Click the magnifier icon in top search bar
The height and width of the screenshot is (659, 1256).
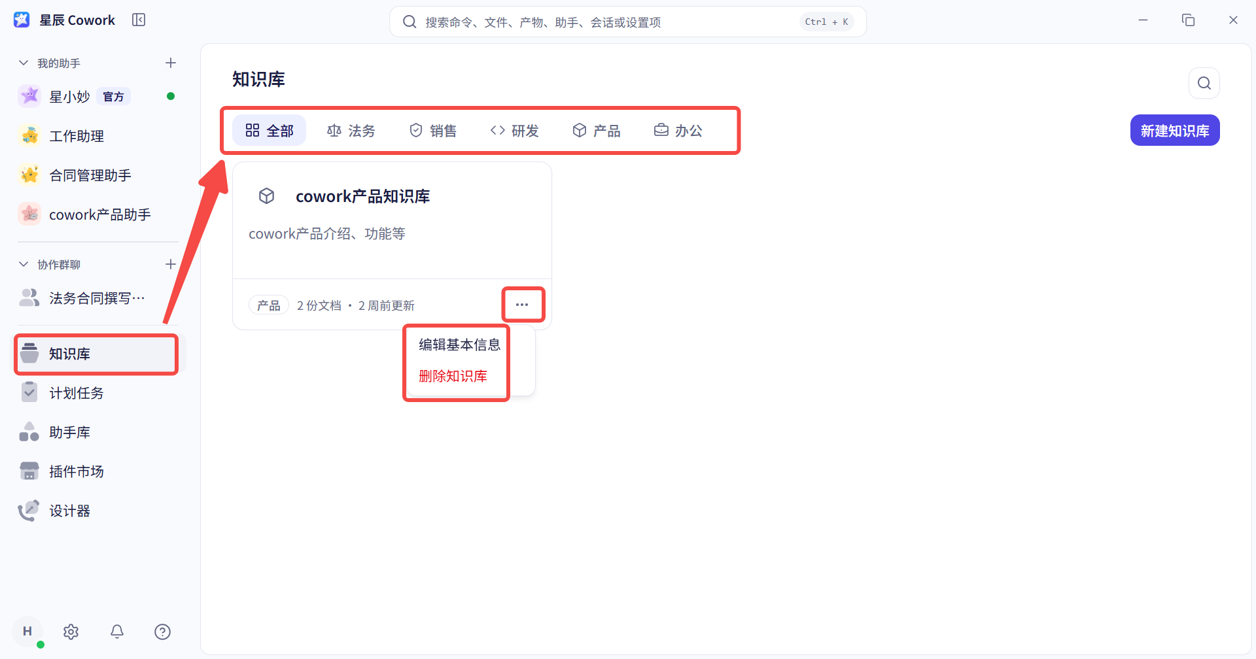click(410, 22)
